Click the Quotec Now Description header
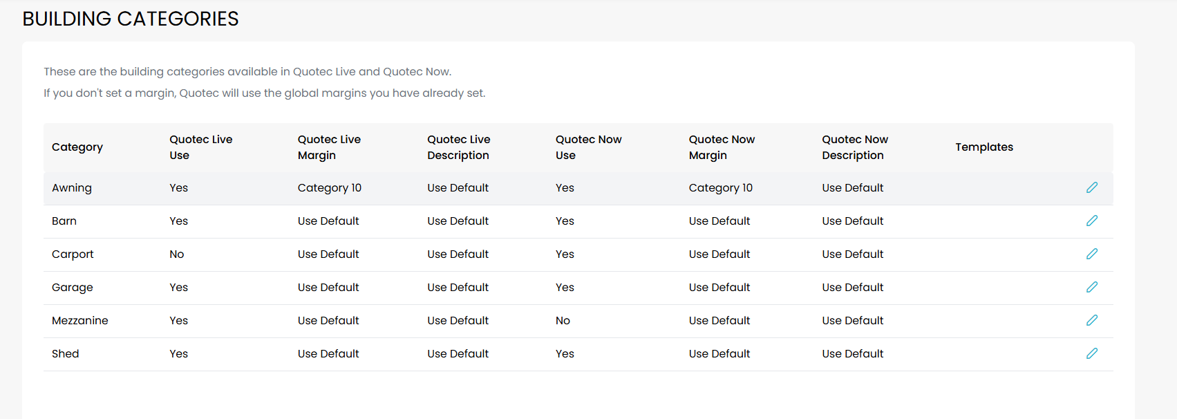Viewport: 1177px width, 419px height. pos(854,147)
